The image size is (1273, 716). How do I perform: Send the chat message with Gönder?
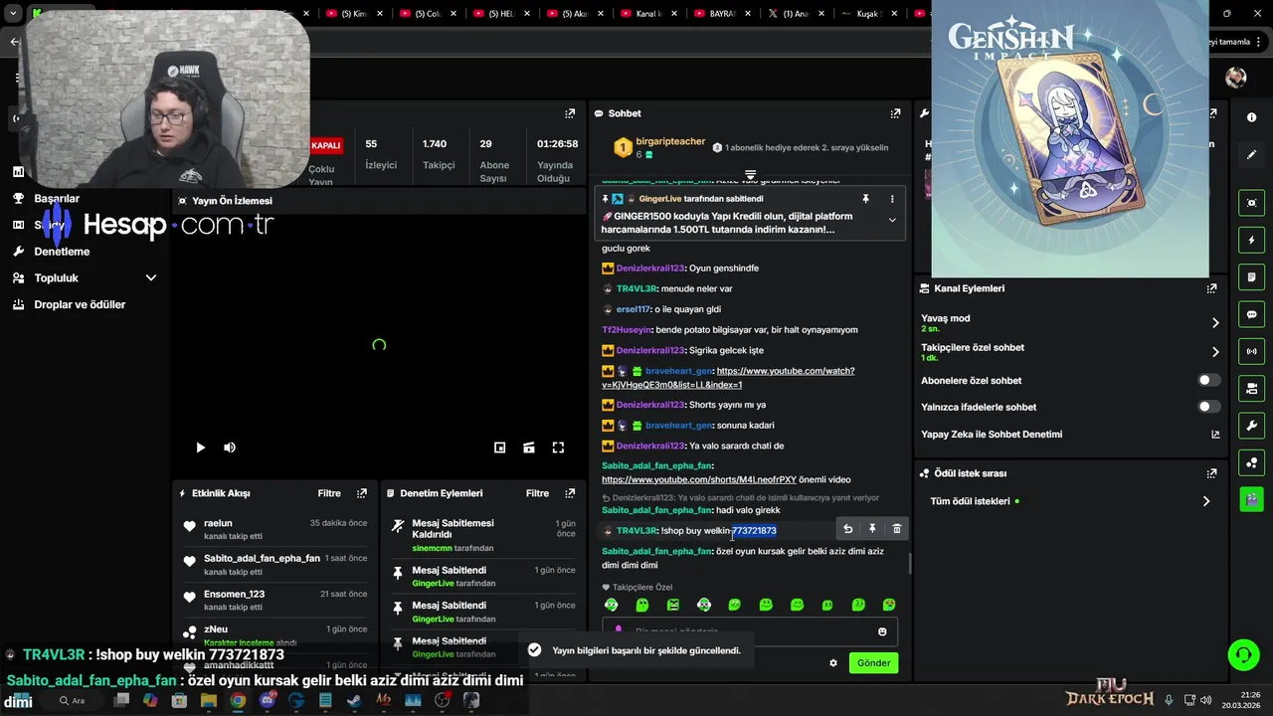point(873,663)
